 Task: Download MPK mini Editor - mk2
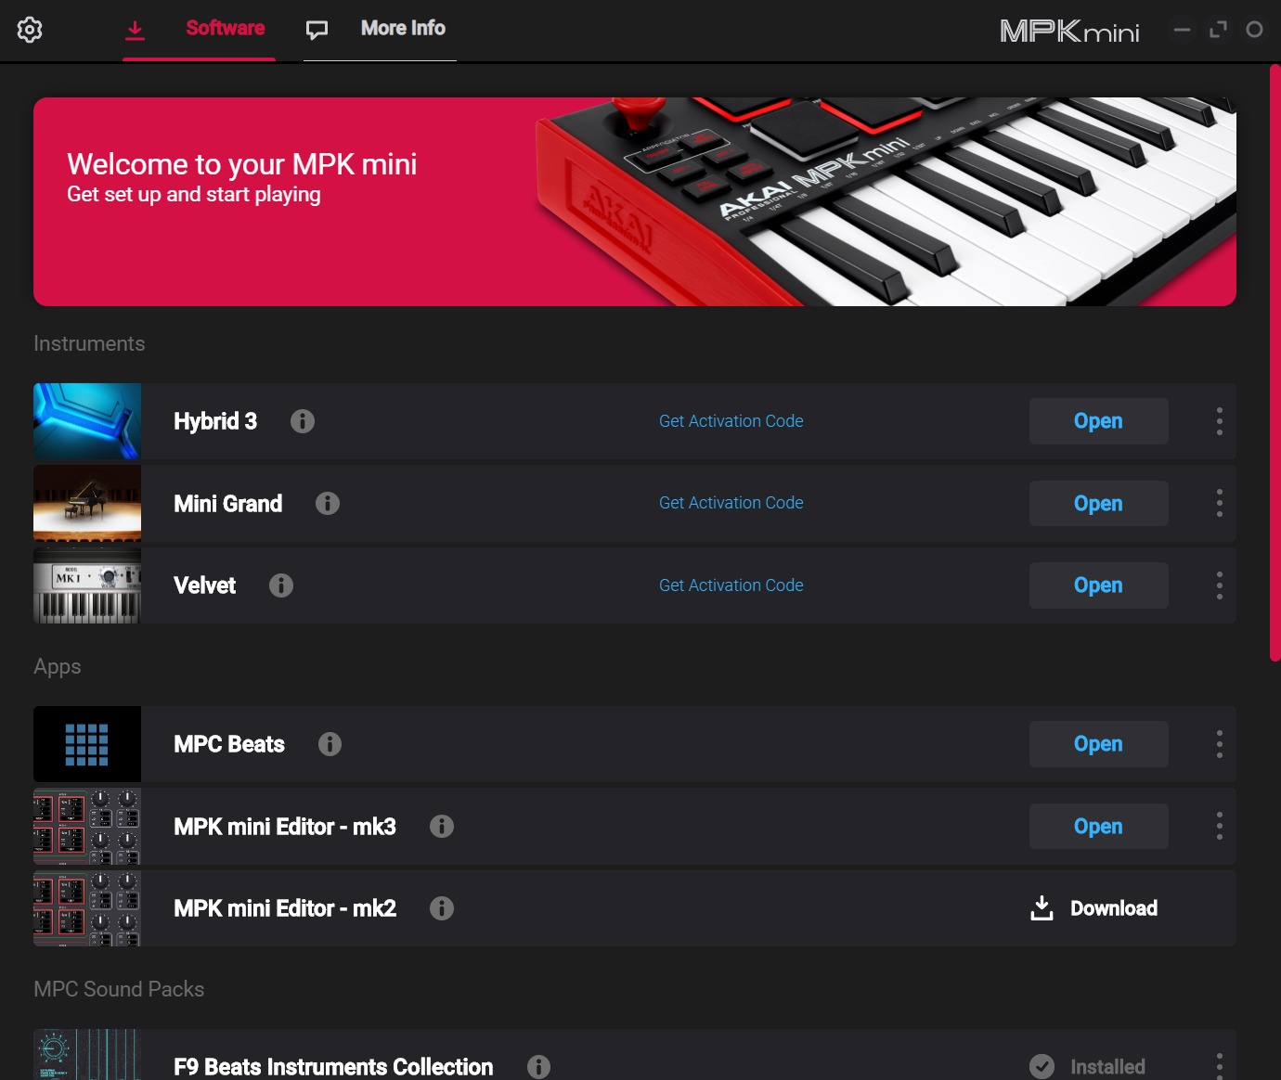pyautogui.click(x=1094, y=908)
